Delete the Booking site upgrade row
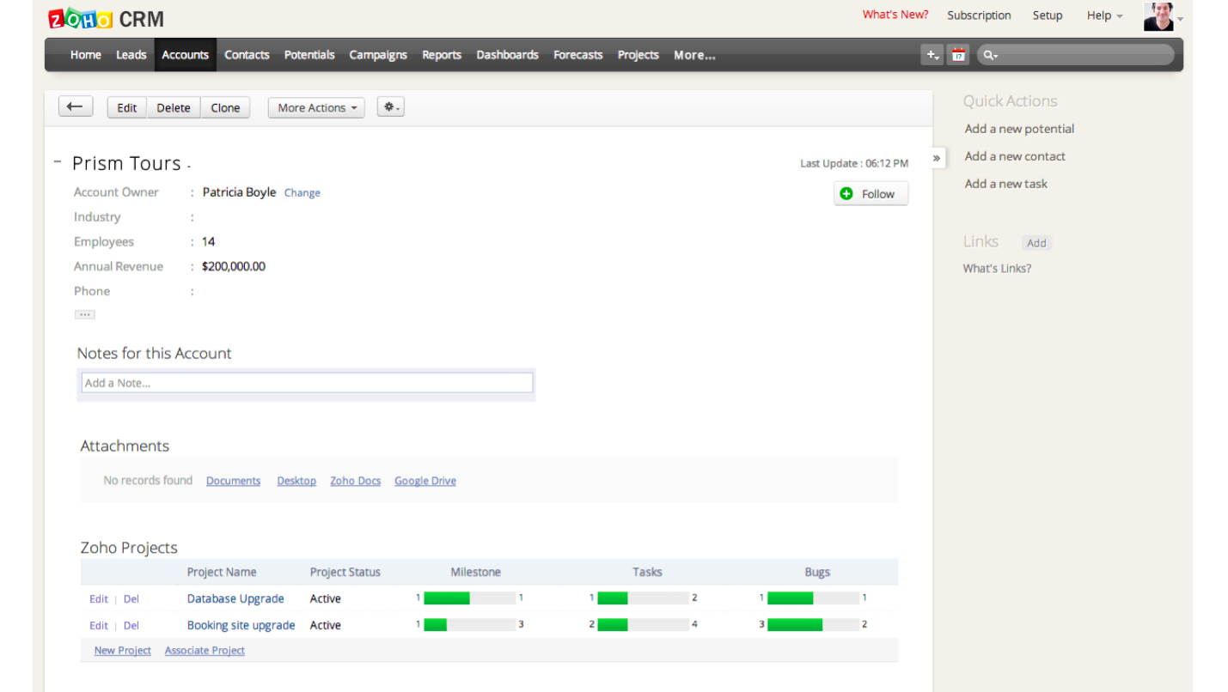The image size is (1228, 692). pyautogui.click(x=131, y=626)
